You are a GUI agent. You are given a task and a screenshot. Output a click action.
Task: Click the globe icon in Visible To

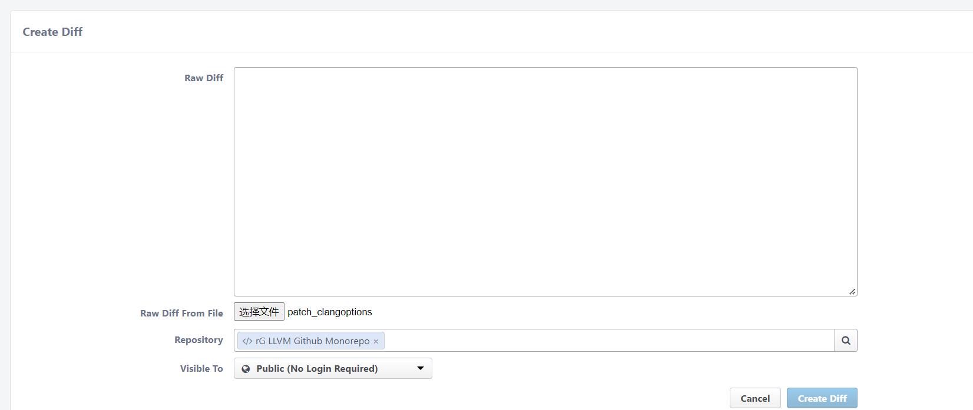(246, 369)
